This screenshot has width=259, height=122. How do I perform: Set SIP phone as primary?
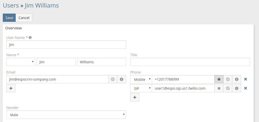pyautogui.click(x=219, y=88)
